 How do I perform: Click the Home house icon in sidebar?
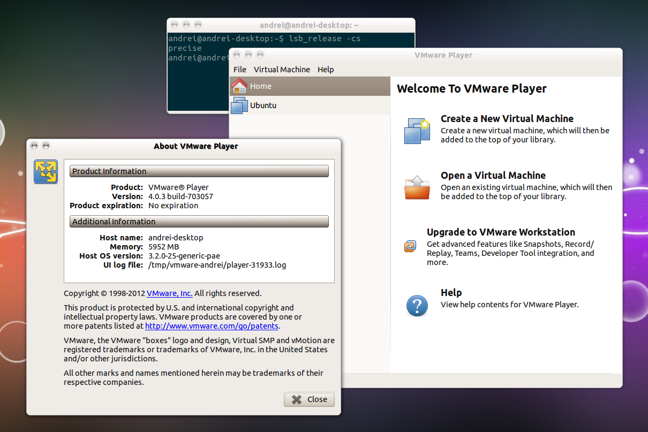click(239, 86)
